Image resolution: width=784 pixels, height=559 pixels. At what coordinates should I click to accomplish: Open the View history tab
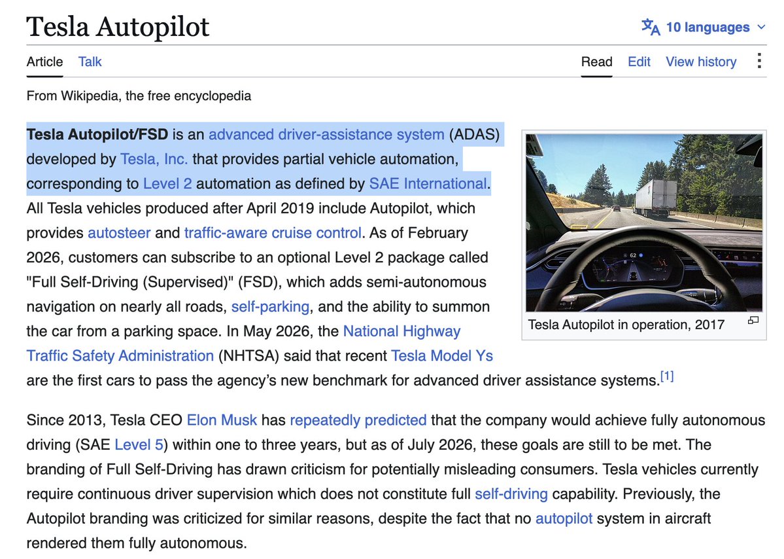click(701, 62)
